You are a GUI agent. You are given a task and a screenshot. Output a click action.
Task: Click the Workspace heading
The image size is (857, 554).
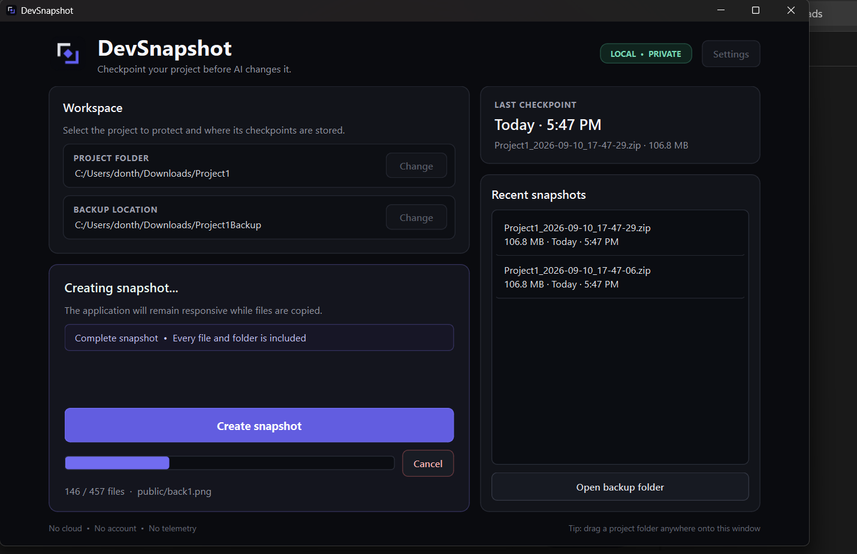pos(93,108)
